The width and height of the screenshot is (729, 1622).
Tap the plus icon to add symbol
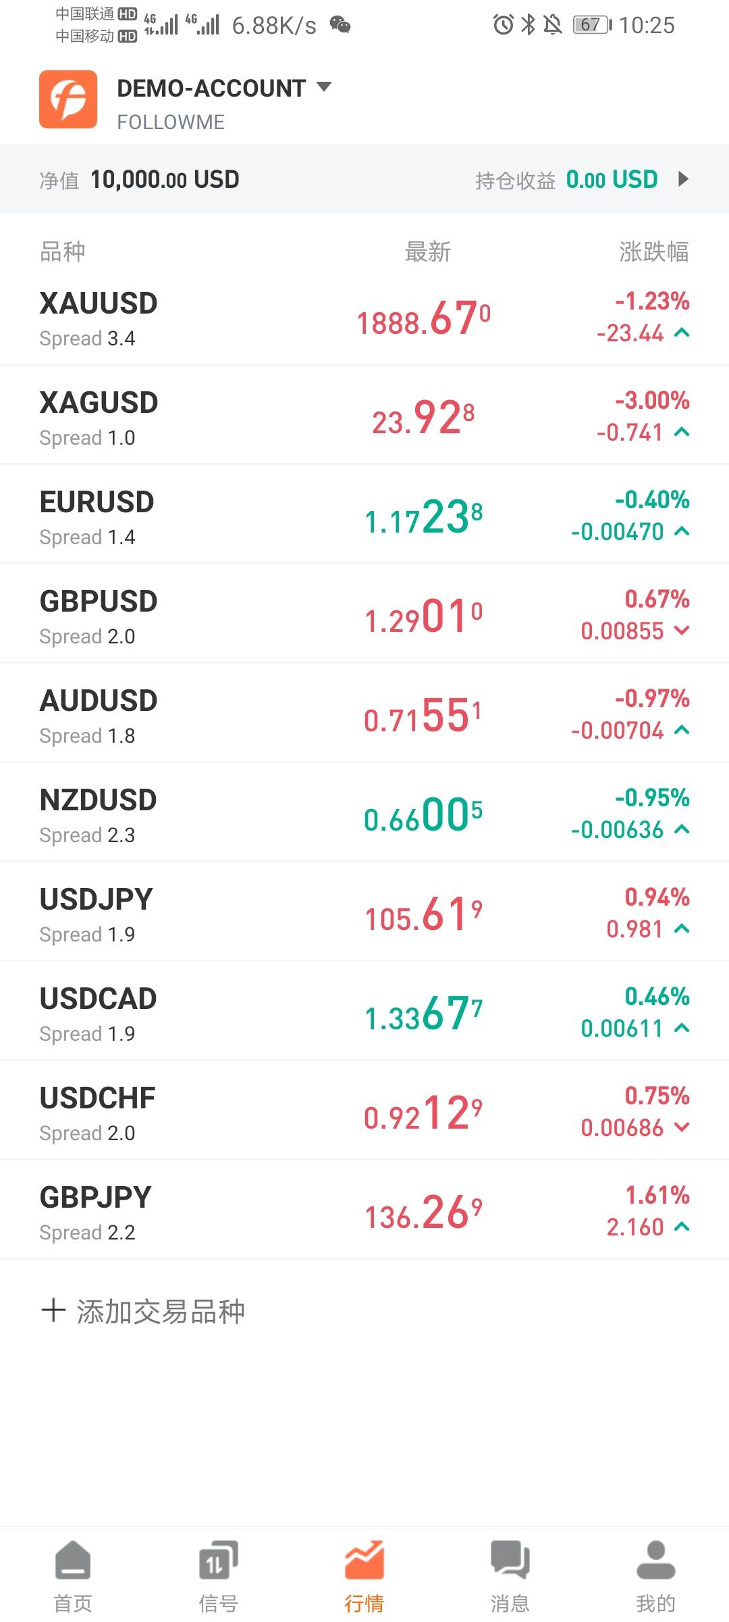[53, 1310]
